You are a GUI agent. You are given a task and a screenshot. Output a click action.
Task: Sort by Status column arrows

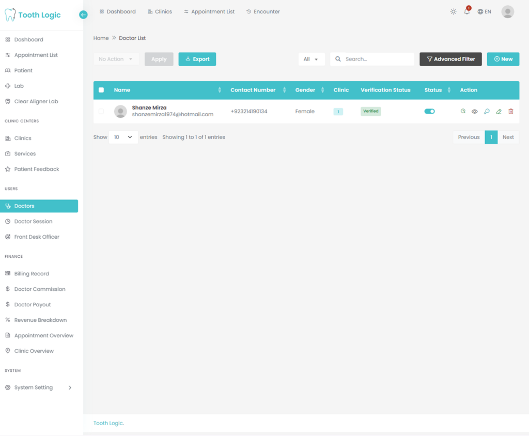click(x=449, y=90)
